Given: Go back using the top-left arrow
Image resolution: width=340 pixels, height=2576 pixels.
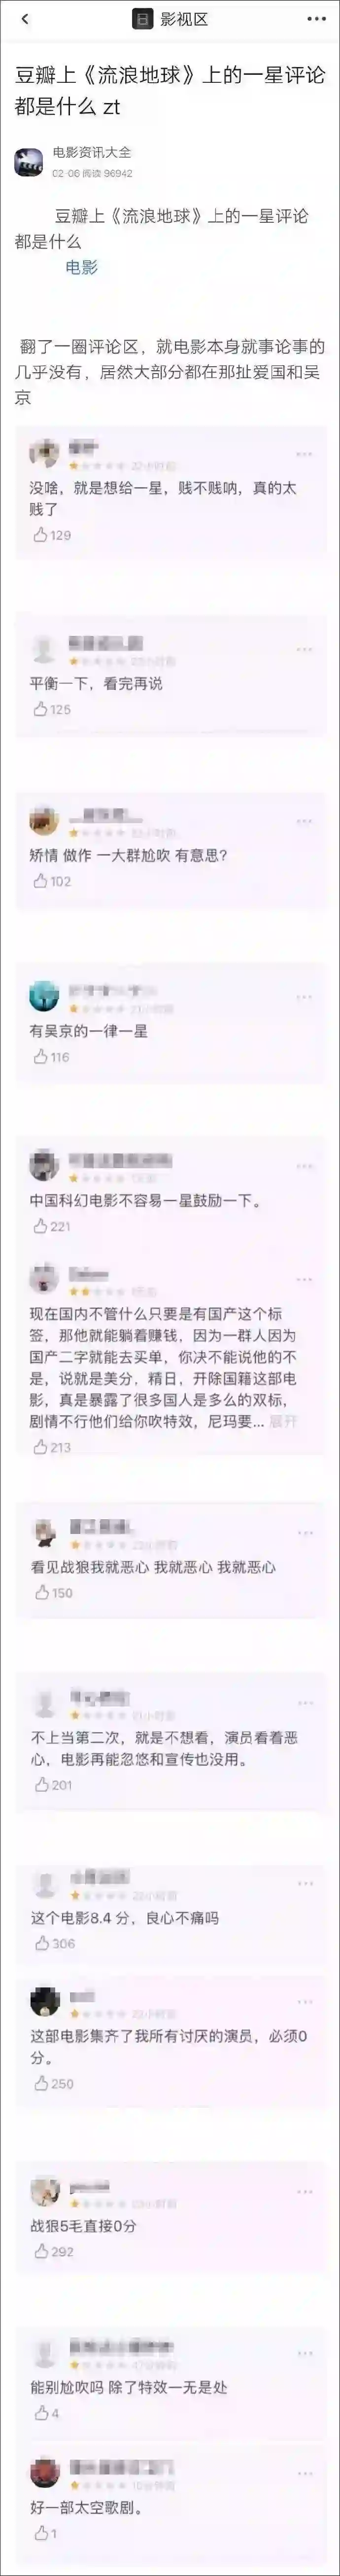Looking at the screenshot, I should tap(25, 20).
